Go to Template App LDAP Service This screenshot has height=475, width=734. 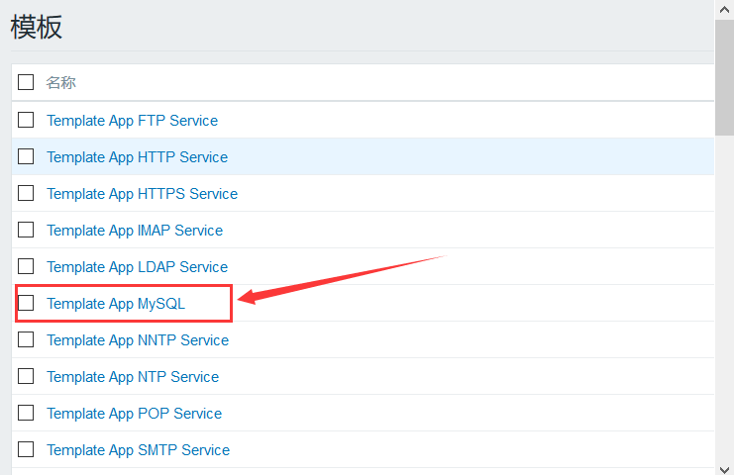point(137,267)
